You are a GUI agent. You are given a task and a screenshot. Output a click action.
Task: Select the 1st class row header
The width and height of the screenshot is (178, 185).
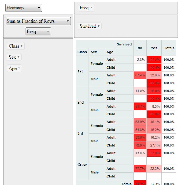[80, 71]
